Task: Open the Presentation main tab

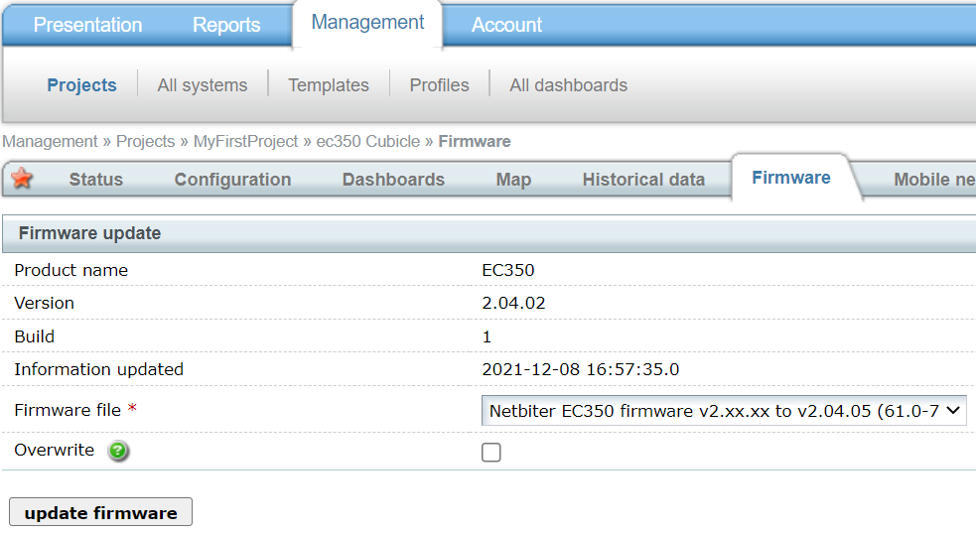Action: pos(87,25)
